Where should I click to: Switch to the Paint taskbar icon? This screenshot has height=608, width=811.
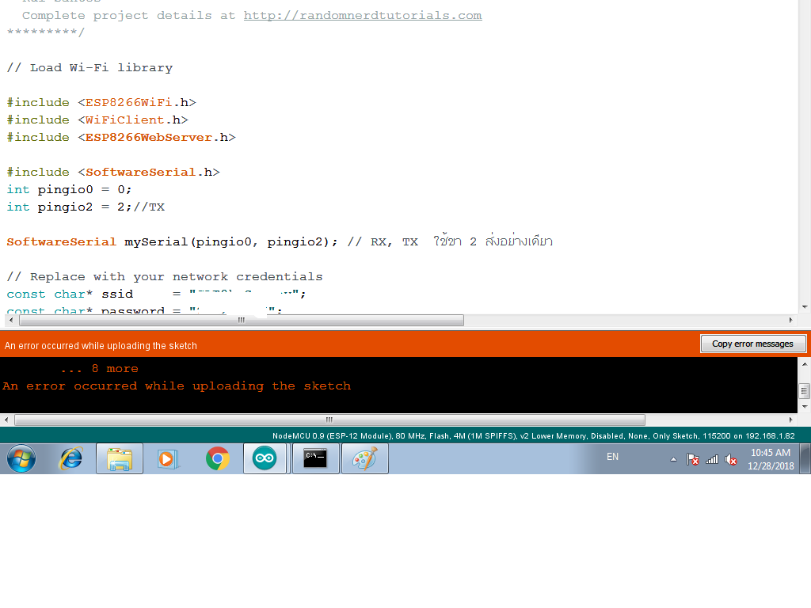point(364,458)
